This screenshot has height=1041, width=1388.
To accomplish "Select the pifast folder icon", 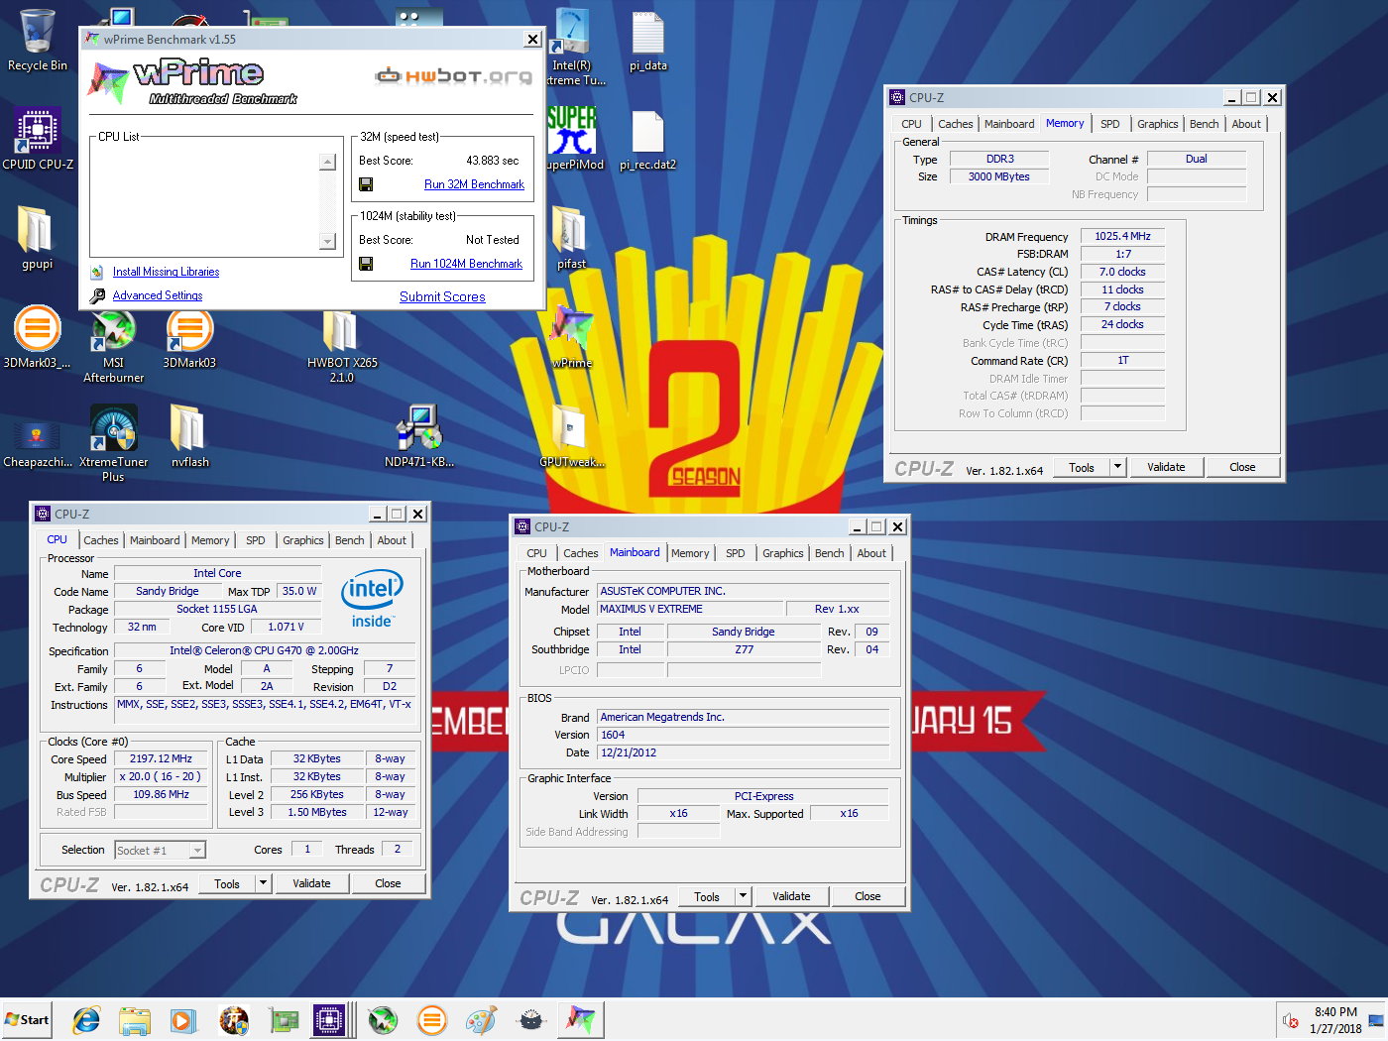I will click(571, 238).
